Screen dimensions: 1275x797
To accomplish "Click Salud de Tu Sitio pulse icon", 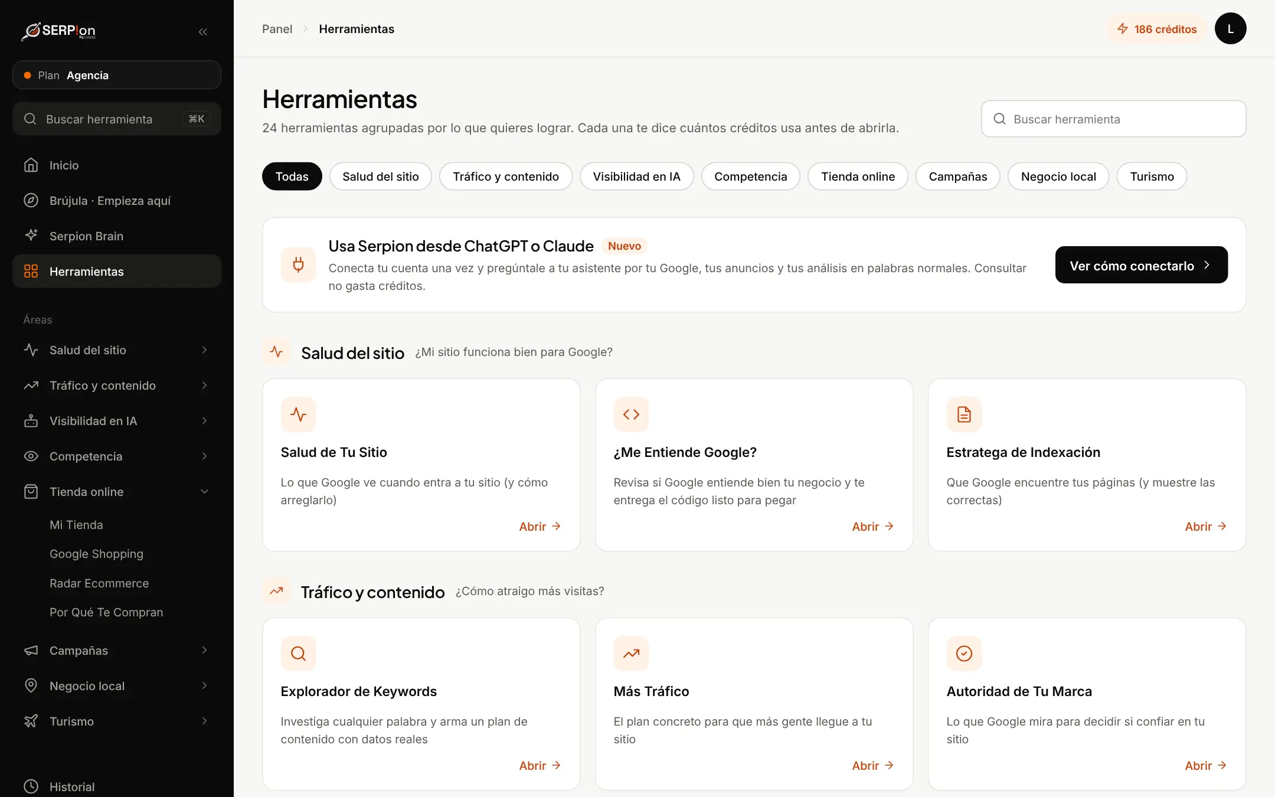I will (x=298, y=414).
